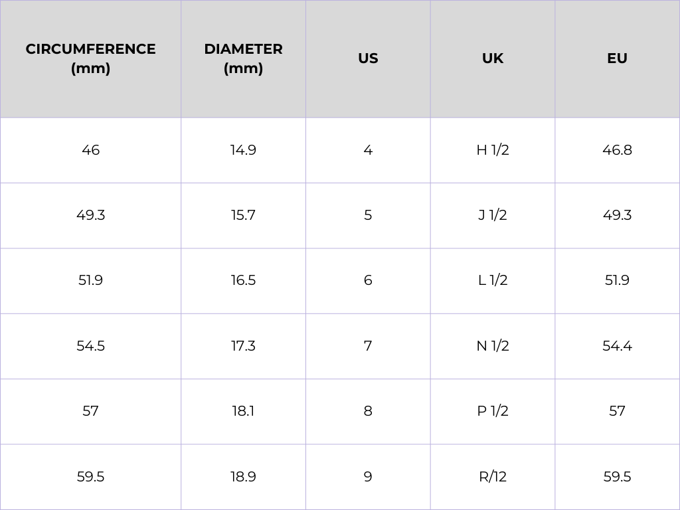680x510 pixels.
Task: Click the EU column header
Action: [617, 58]
